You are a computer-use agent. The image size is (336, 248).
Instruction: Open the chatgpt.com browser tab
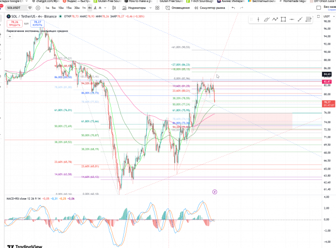[45, 1]
